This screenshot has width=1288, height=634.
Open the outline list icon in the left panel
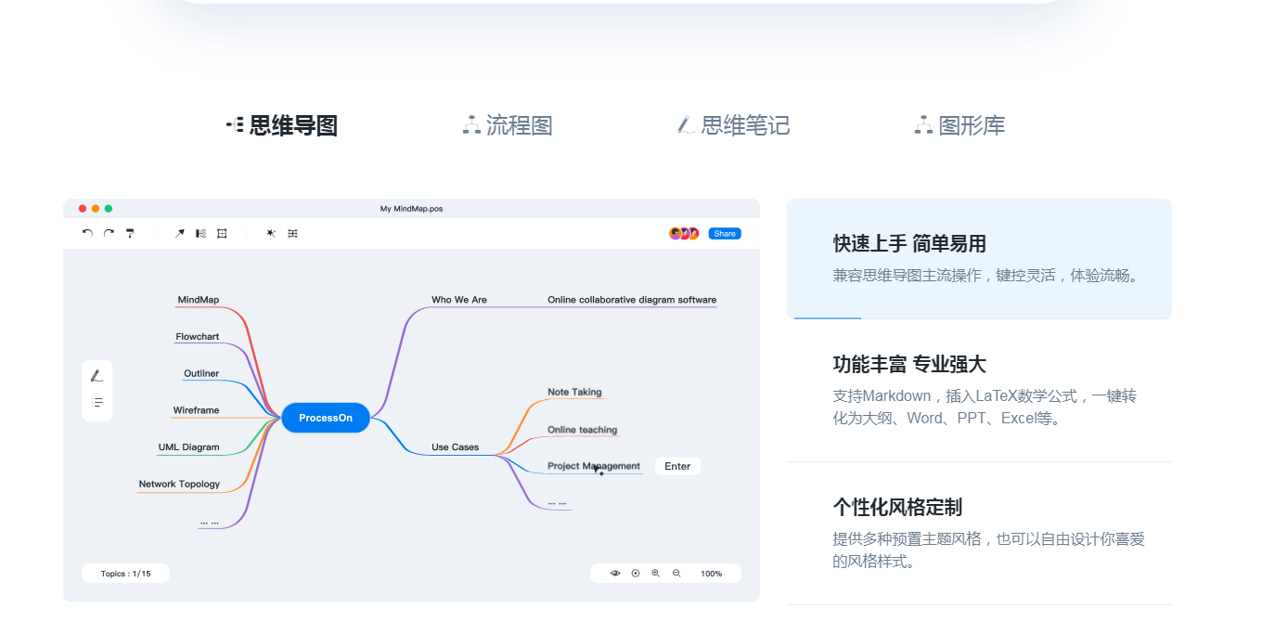pyautogui.click(x=97, y=403)
